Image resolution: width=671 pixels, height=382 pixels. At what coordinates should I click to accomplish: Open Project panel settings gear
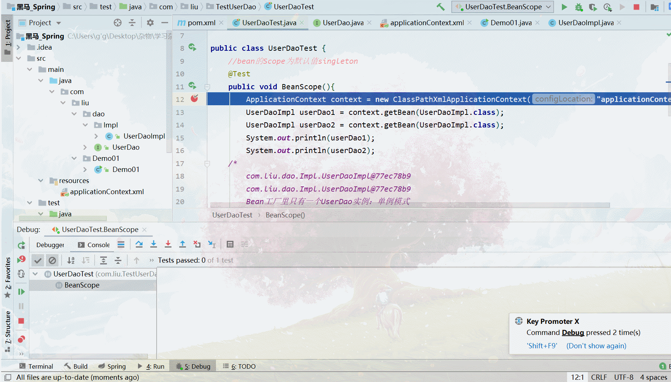[x=150, y=23]
